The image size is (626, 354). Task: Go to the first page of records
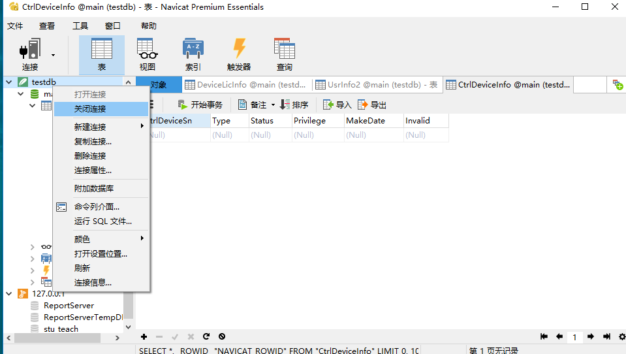(x=544, y=336)
